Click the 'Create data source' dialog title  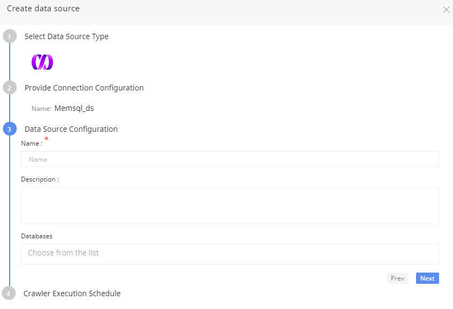(x=43, y=9)
